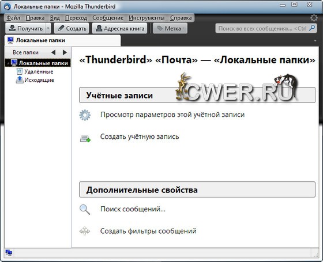Click the Дополнительные свойства section header
The image size is (323, 262).
pyautogui.click(x=197, y=189)
